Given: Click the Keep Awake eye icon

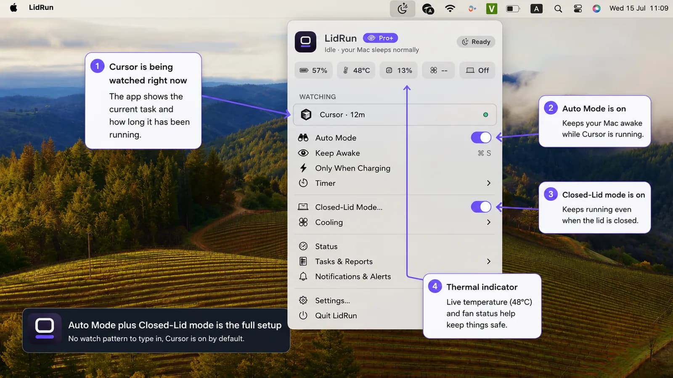Looking at the screenshot, I should tap(303, 153).
